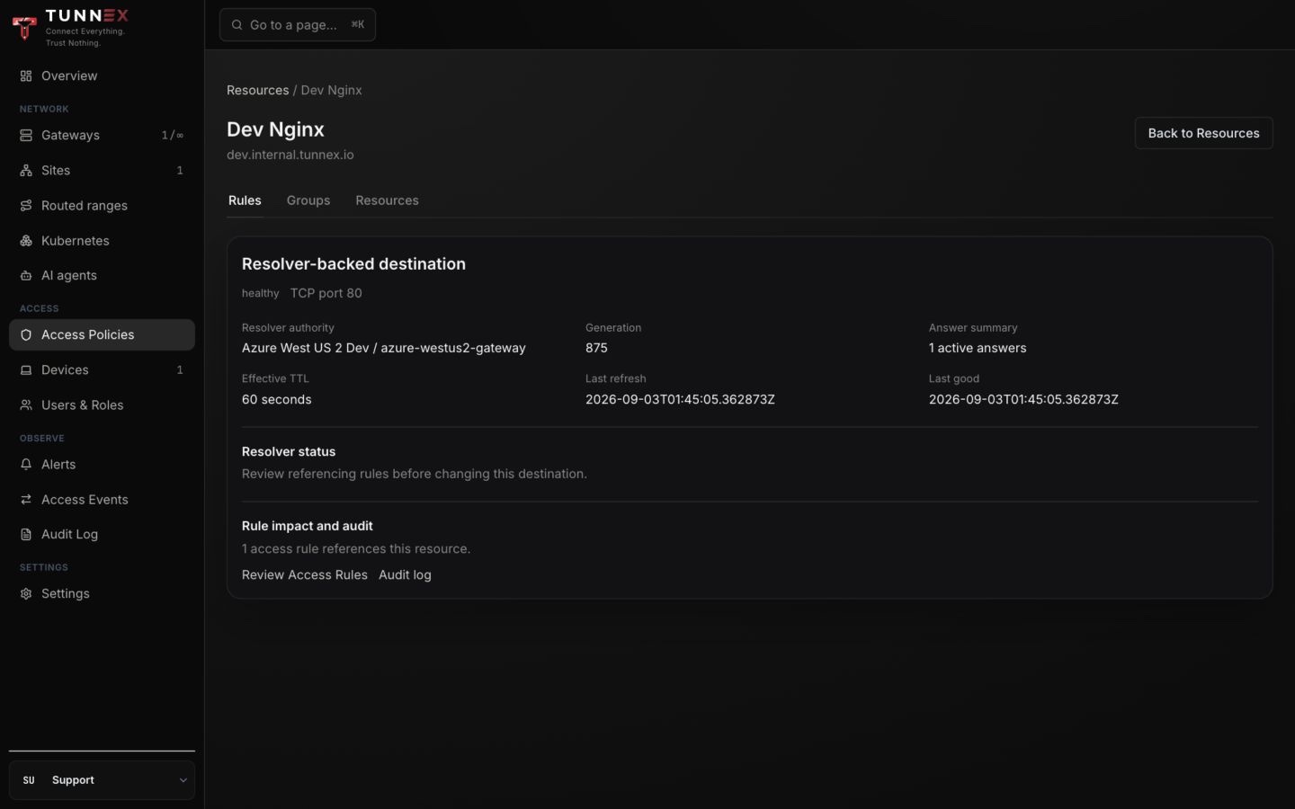Viewport: 1295px width, 809px height.
Task: Click the Access Events arrows icon
Action: click(x=26, y=500)
